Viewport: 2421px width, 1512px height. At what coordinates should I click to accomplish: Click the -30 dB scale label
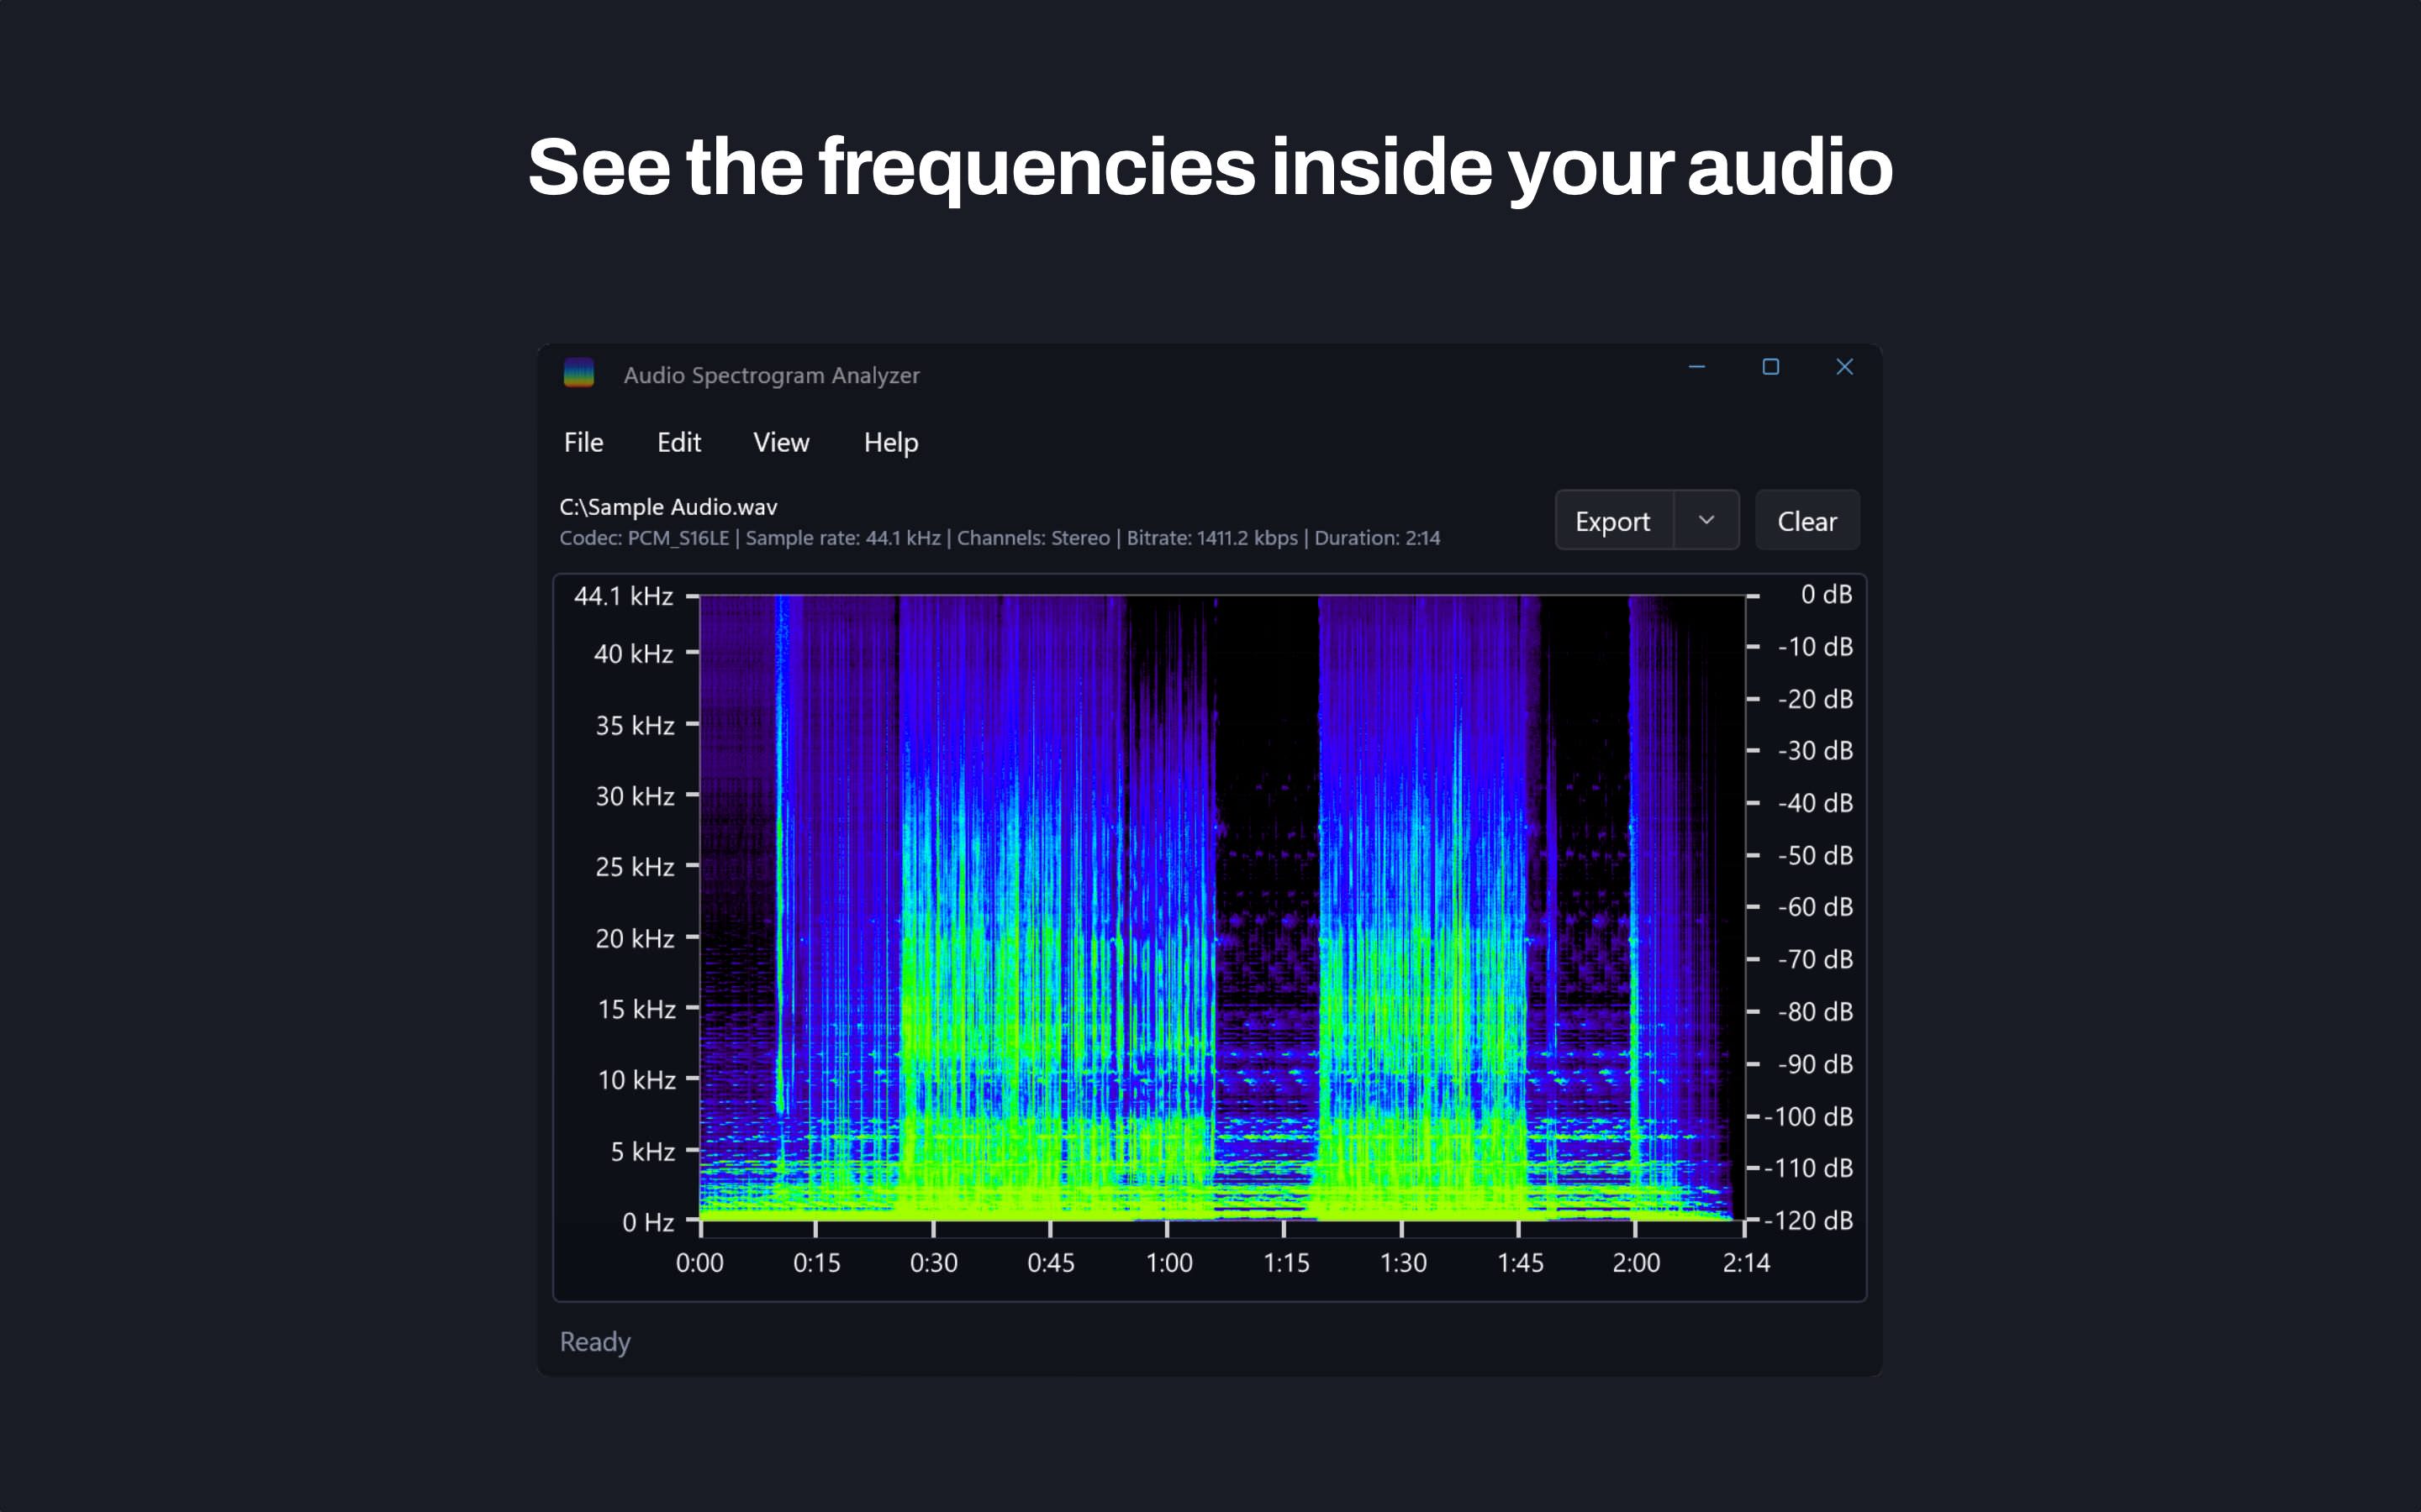(x=1815, y=751)
